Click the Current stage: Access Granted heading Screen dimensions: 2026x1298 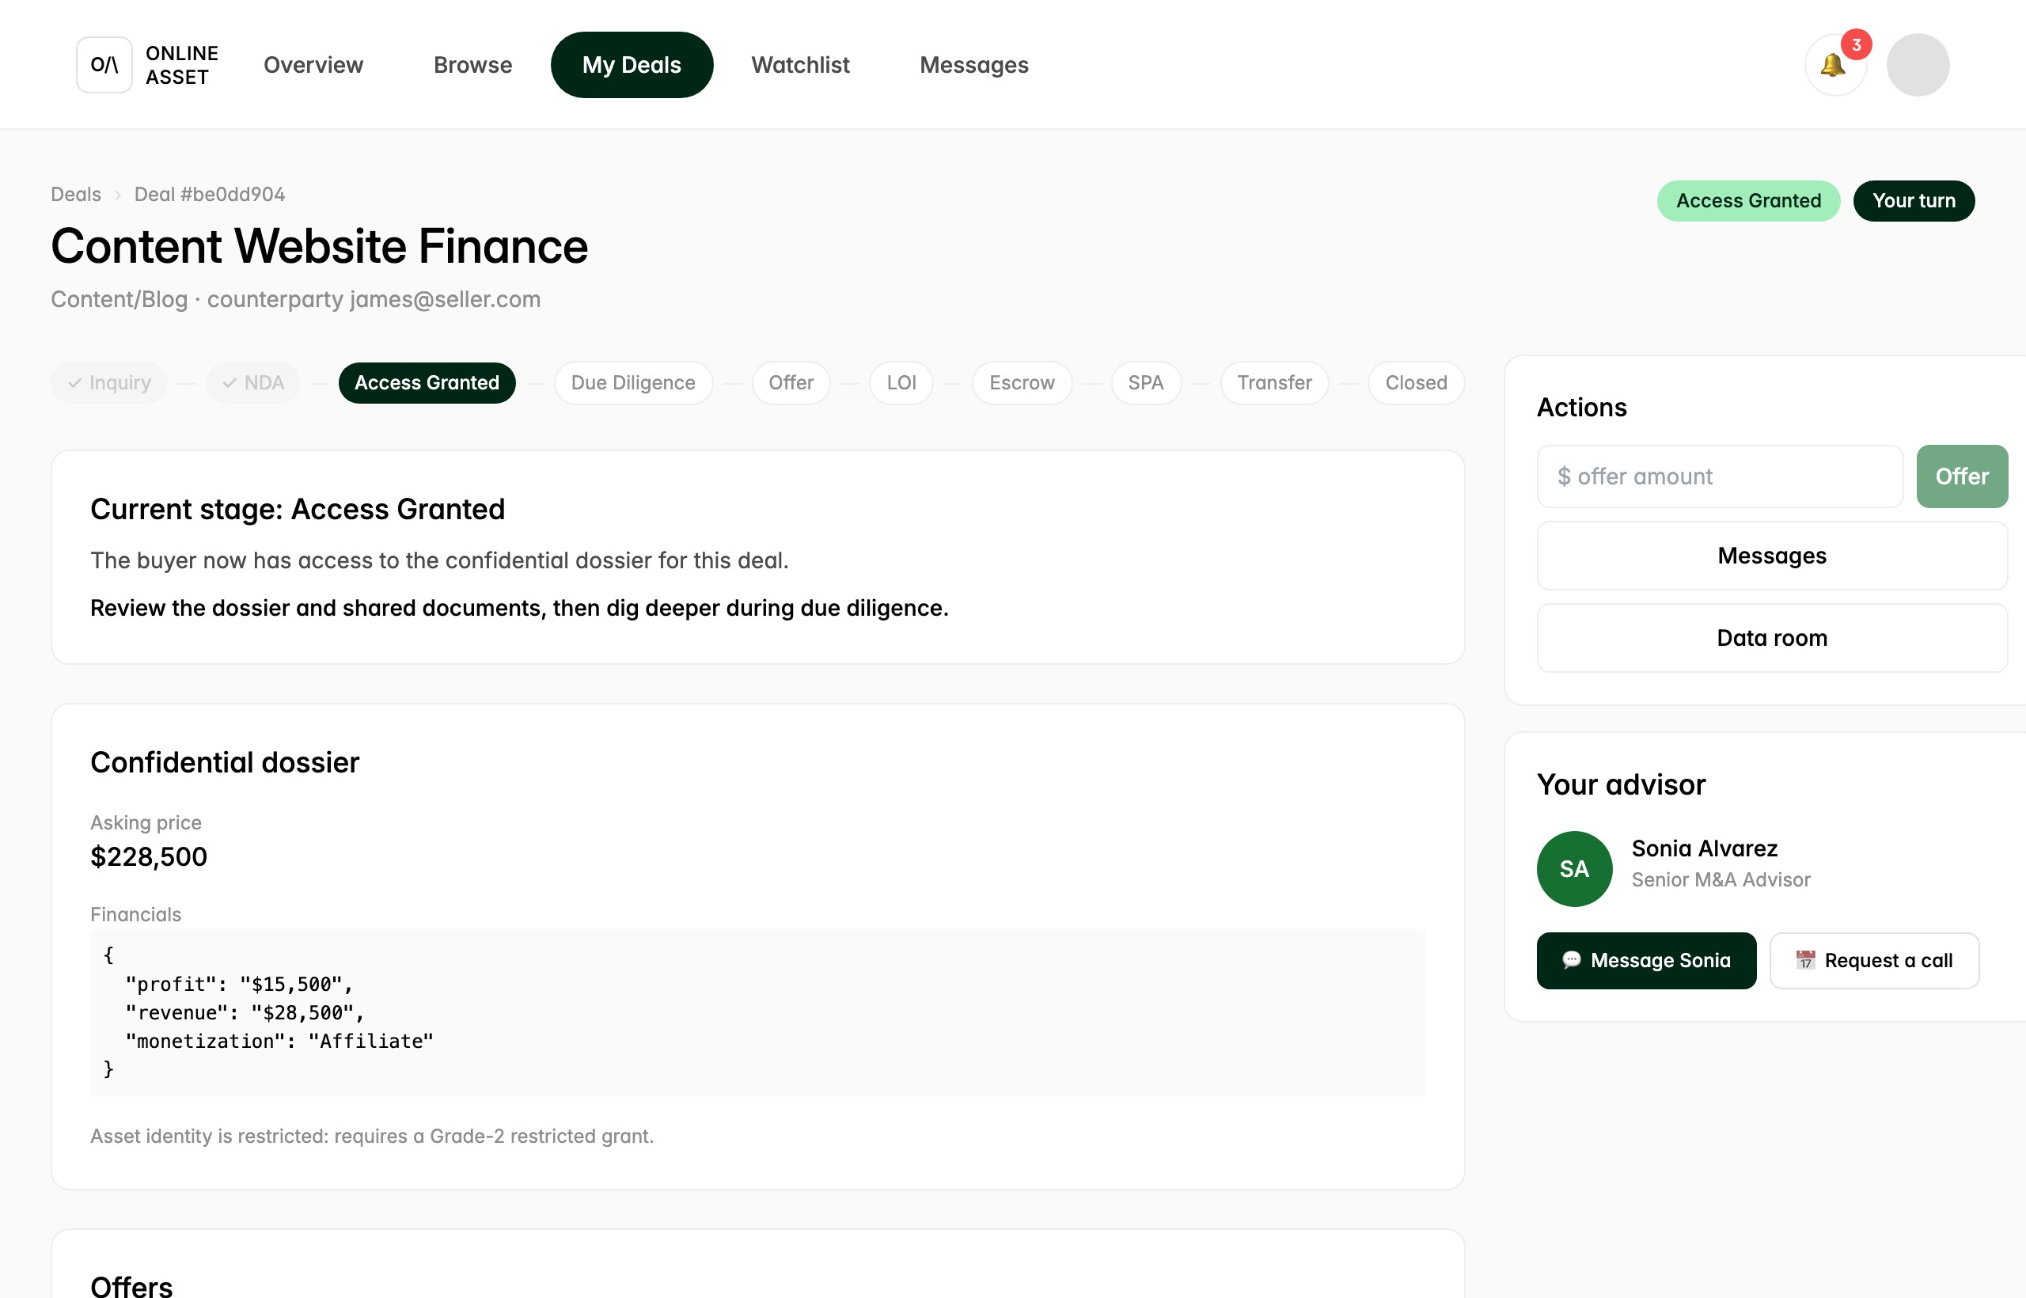coord(298,509)
